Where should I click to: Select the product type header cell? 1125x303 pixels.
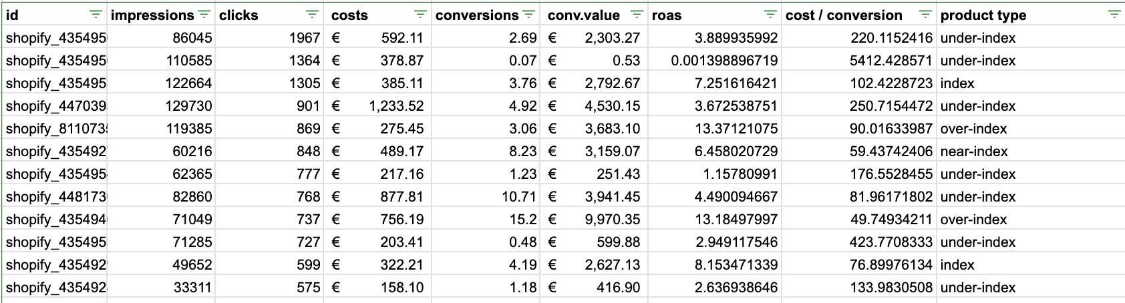(x=1031, y=15)
